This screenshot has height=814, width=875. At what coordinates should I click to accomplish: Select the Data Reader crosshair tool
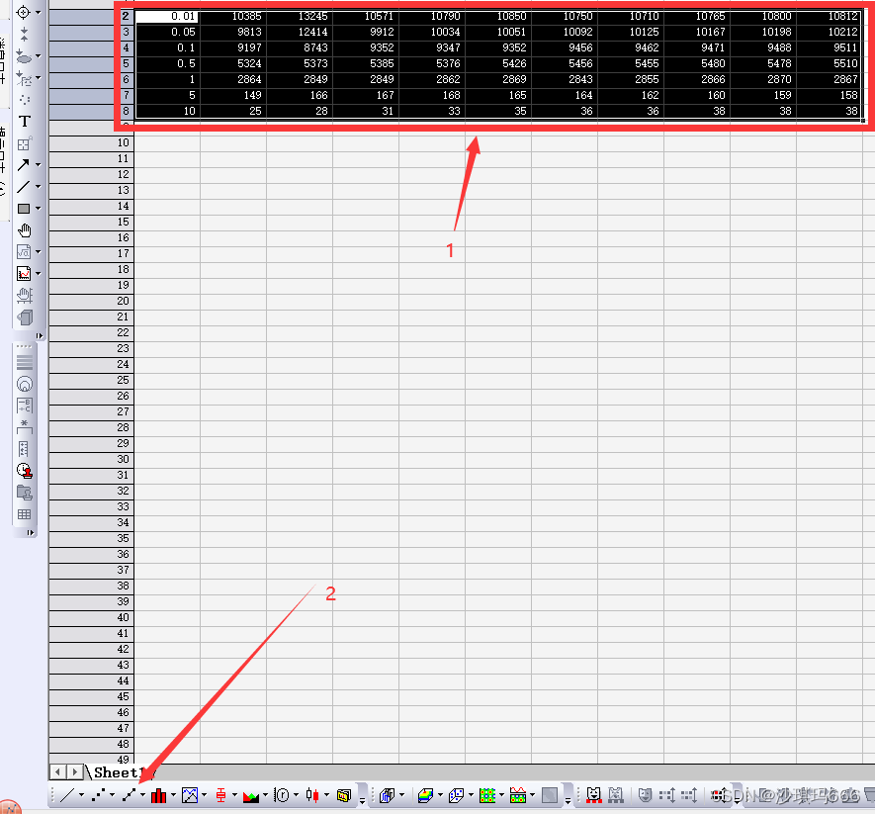24,12
